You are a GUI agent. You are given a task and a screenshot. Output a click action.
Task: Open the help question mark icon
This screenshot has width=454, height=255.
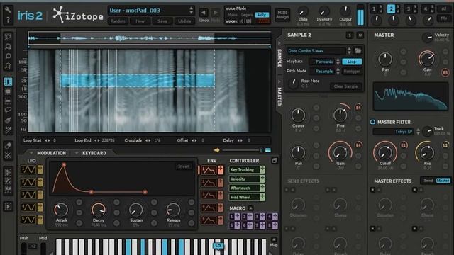pyautogui.click(x=8, y=20)
